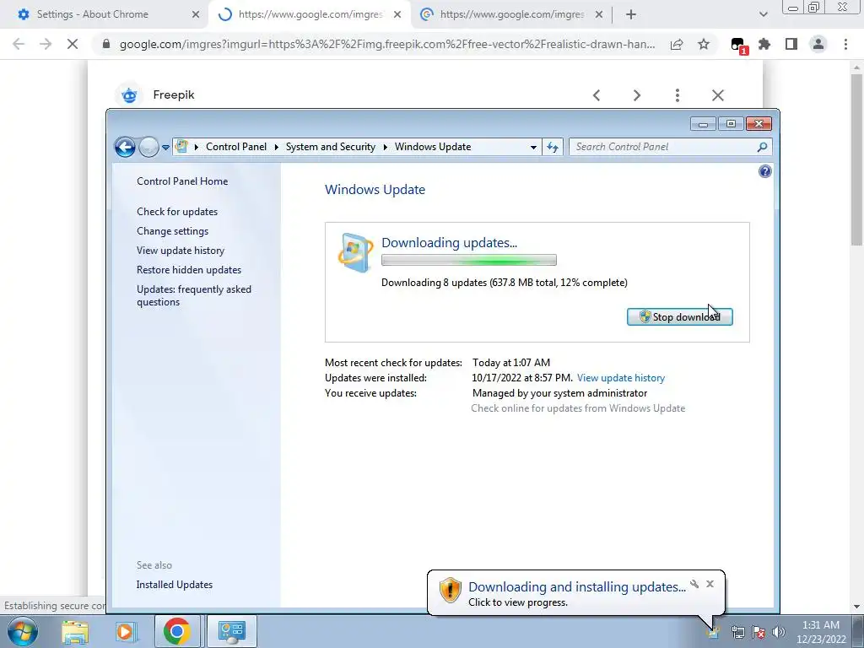Click the shield icon in the update balloon
The width and height of the screenshot is (864, 648).
(451, 590)
